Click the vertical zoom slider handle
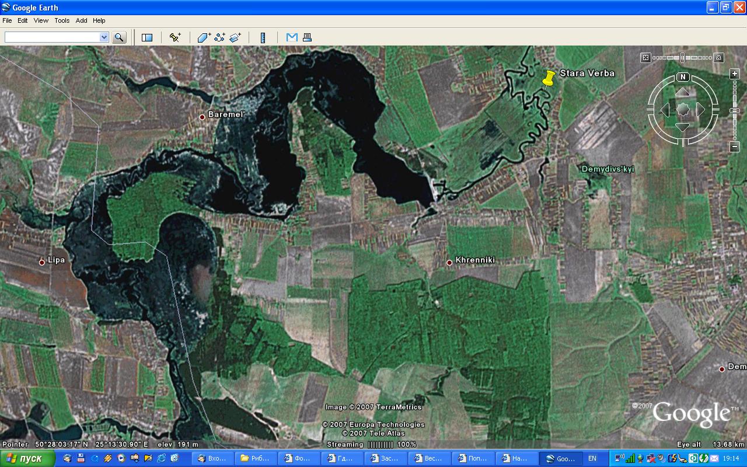The image size is (747, 467). tap(735, 110)
